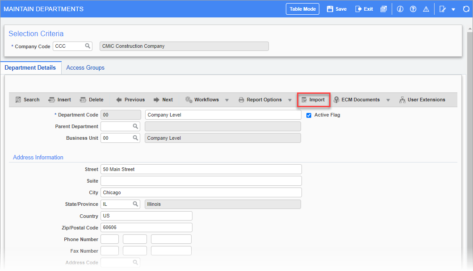Viewport: 473px width, 271px height.
Task: Click the Report Options printer icon
Action: click(241, 100)
